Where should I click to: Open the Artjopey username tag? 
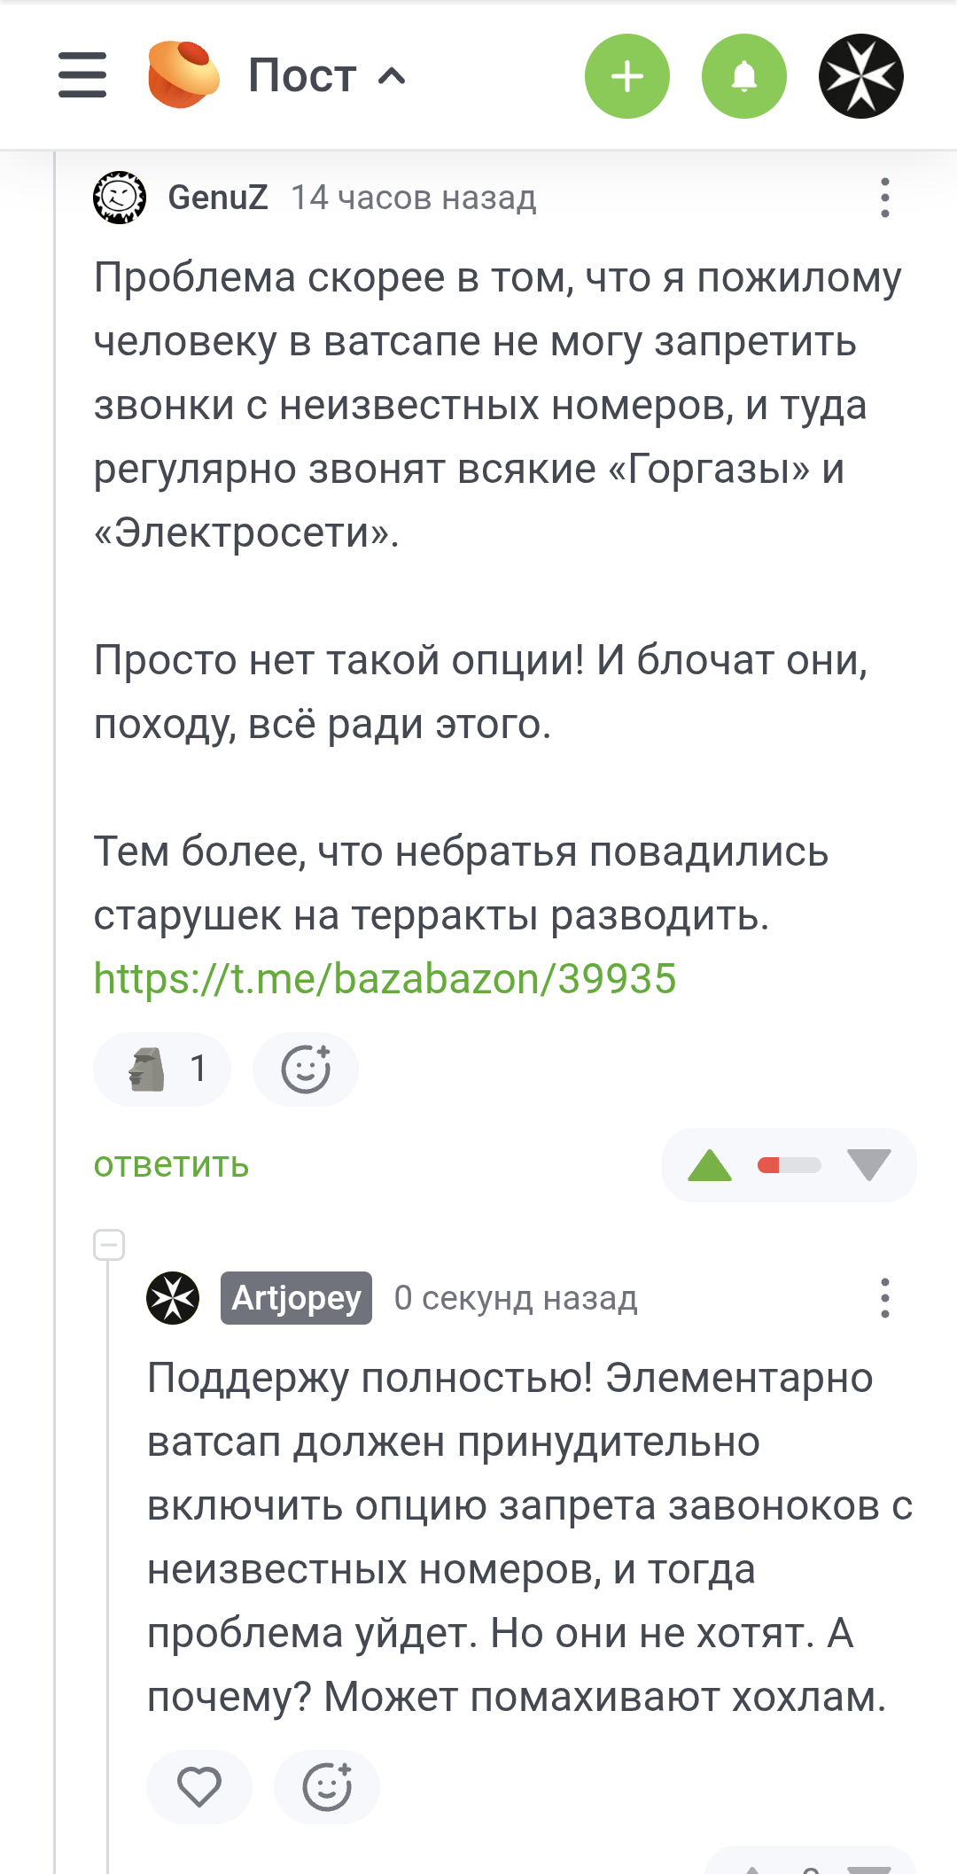click(296, 1298)
